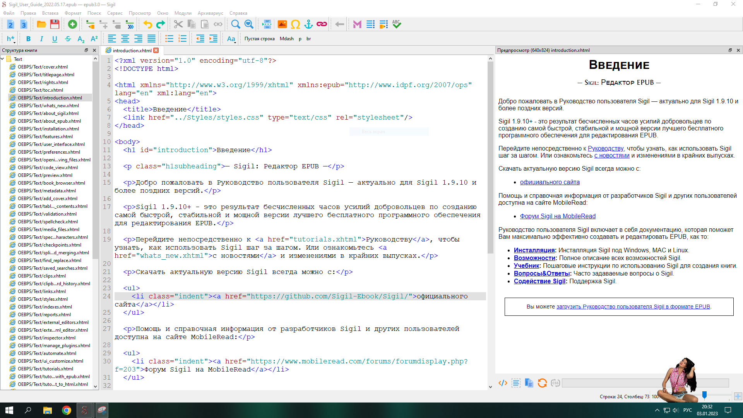Viewport: 743px width, 418px height.
Task: Click the Пустая строка clip button
Action: point(259,39)
